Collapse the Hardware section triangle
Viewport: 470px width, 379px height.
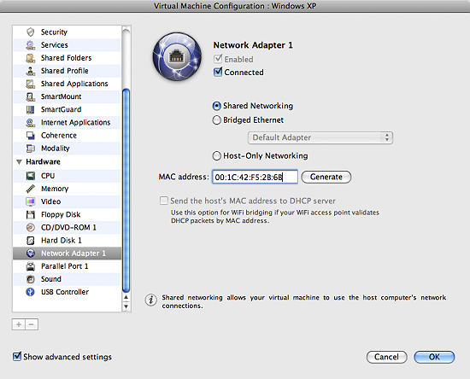[19, 162]
